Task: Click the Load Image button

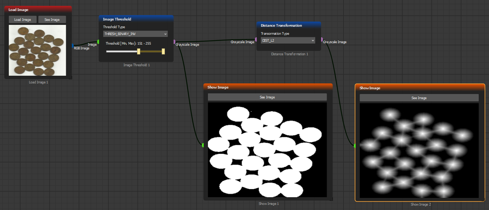Action: click(x=22, y=20)
